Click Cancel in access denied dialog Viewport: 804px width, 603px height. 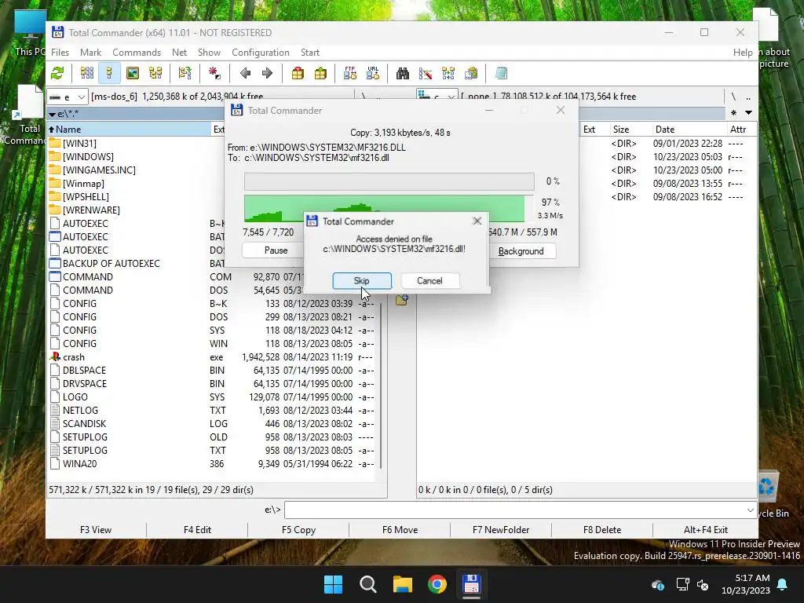click(x=429, y=280)
